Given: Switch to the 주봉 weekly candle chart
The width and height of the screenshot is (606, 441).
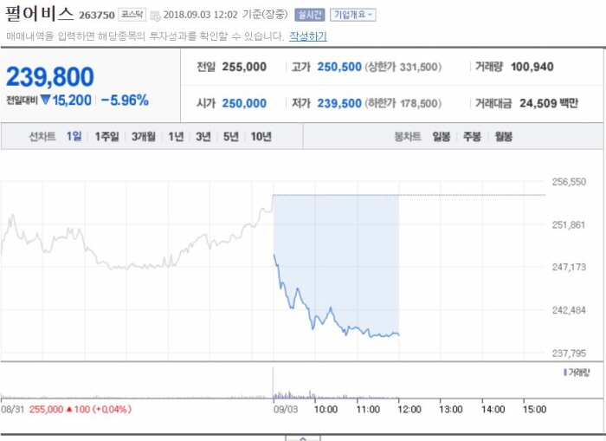Looking at the screenshot, I should coord(472,136).
